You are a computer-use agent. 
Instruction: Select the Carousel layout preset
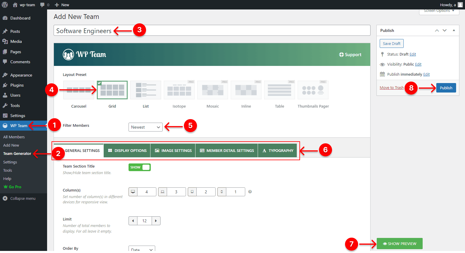[x=79, y=90]
